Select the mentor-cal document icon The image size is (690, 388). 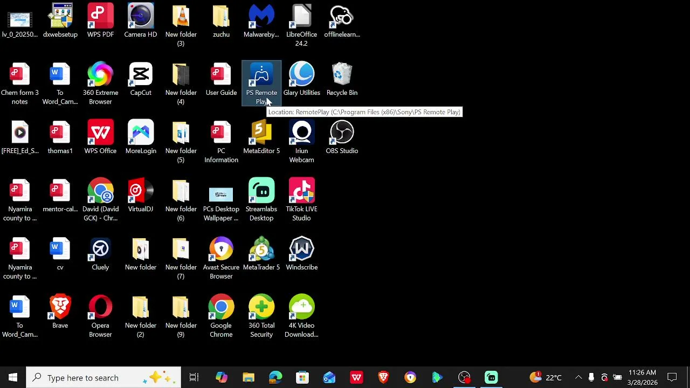(60, 196)
